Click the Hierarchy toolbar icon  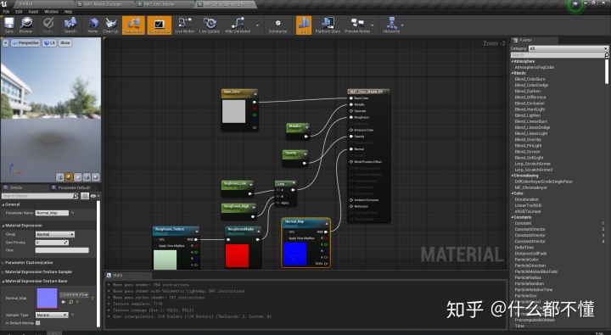click(391, 25)
